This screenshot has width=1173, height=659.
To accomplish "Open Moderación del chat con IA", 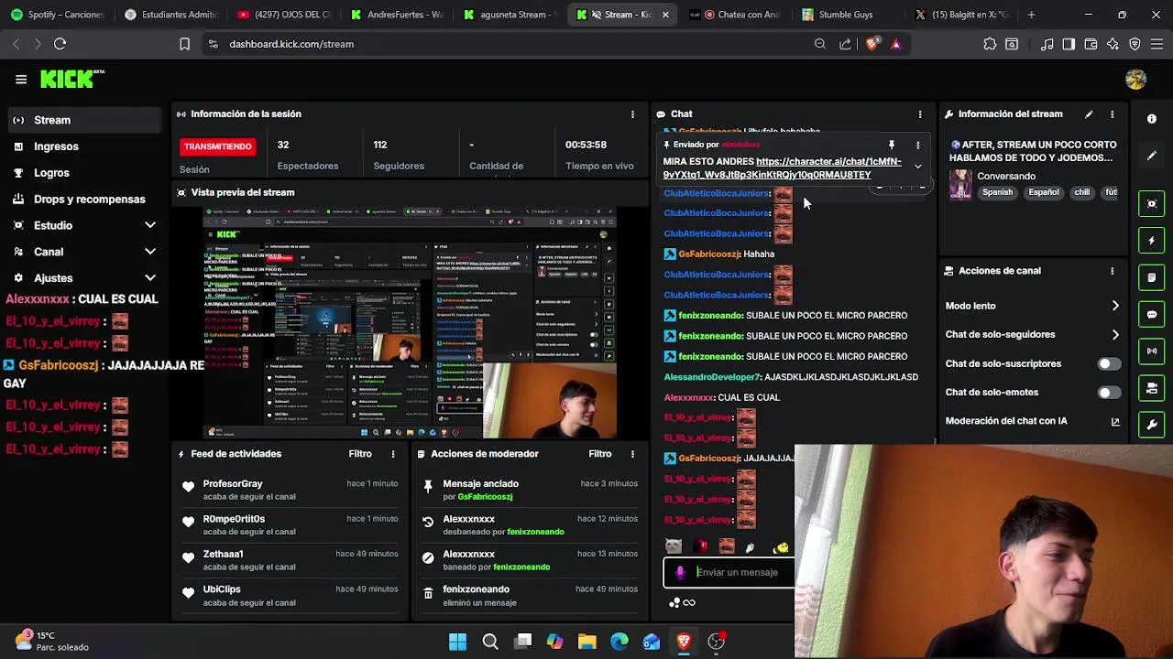I will [1033, 421].
